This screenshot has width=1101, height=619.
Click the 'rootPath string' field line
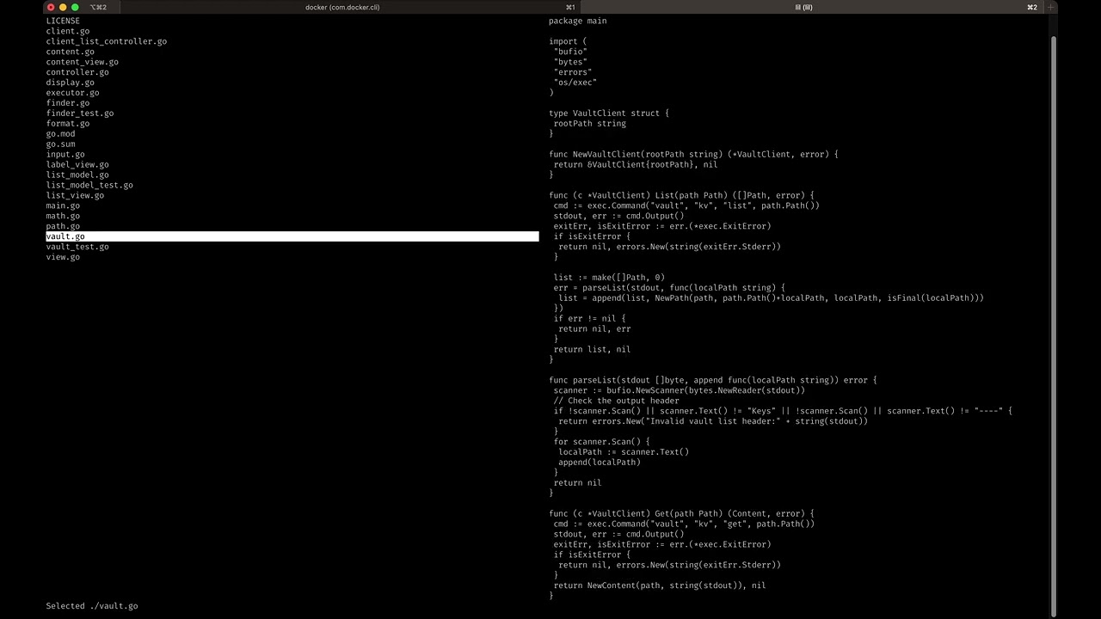(x=590, y=124)
